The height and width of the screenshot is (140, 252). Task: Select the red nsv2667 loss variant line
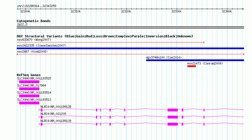130,54
